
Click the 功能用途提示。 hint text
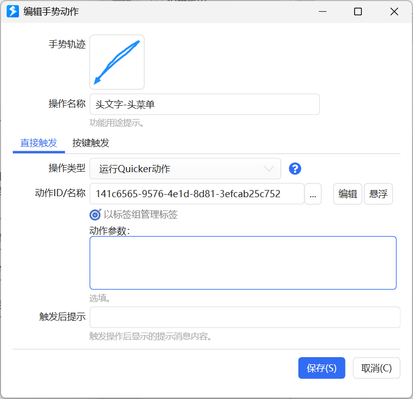[x=117, y=123]
